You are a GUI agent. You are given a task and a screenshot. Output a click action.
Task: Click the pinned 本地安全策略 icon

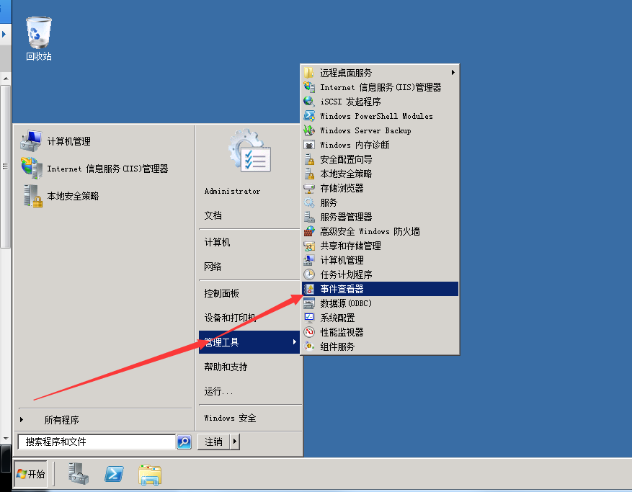[32, 196]
